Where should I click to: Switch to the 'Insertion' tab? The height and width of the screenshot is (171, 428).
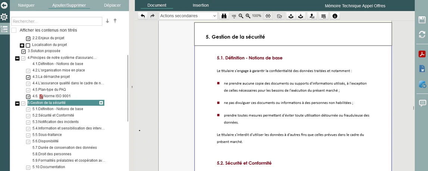[x=201, y=6]
